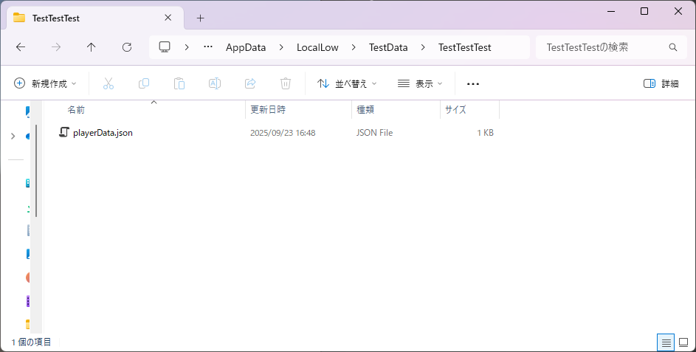Screen dimensions: 696x352
Task: Click TestTestTest breadcrumb segment
Action: coord(465,47)
